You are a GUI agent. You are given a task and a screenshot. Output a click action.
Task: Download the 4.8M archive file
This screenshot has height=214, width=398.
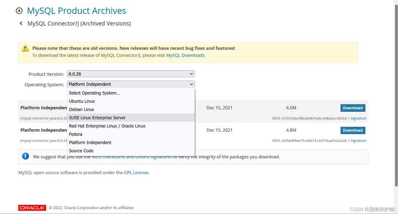point(353,130)
